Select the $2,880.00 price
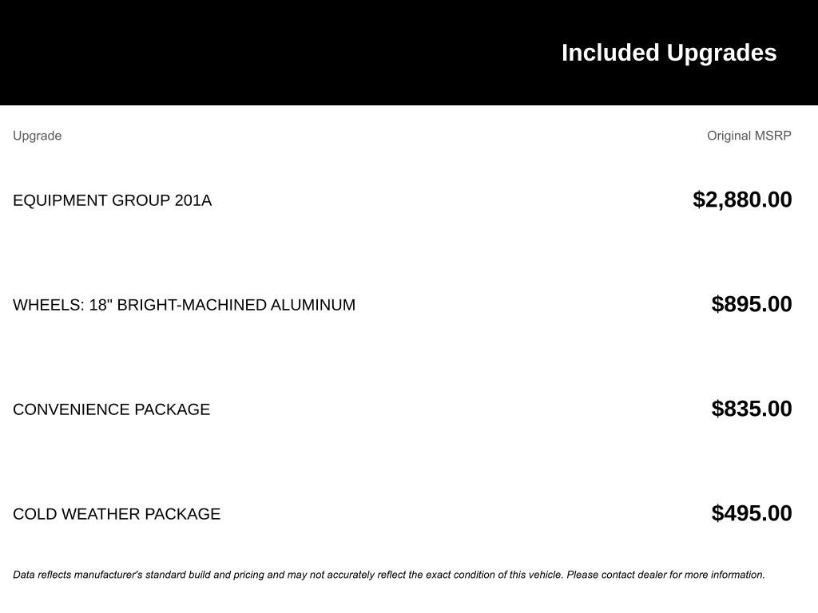The height and width of the screenshot is (613, 818). (x=742, y=200)
